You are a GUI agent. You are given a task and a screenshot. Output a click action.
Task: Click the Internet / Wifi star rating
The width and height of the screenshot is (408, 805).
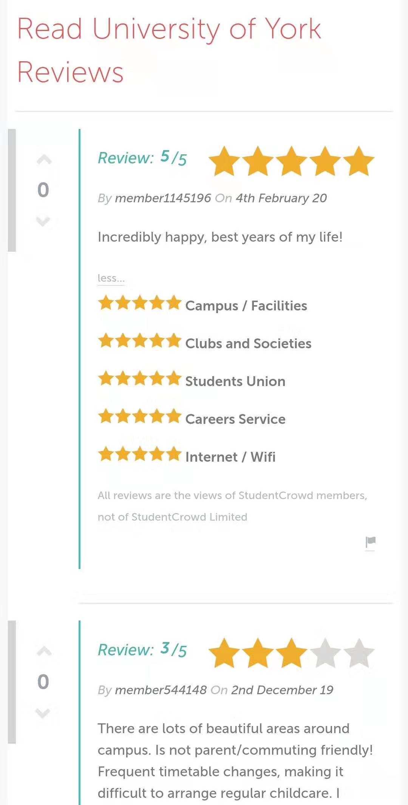(x=139, y=454)
